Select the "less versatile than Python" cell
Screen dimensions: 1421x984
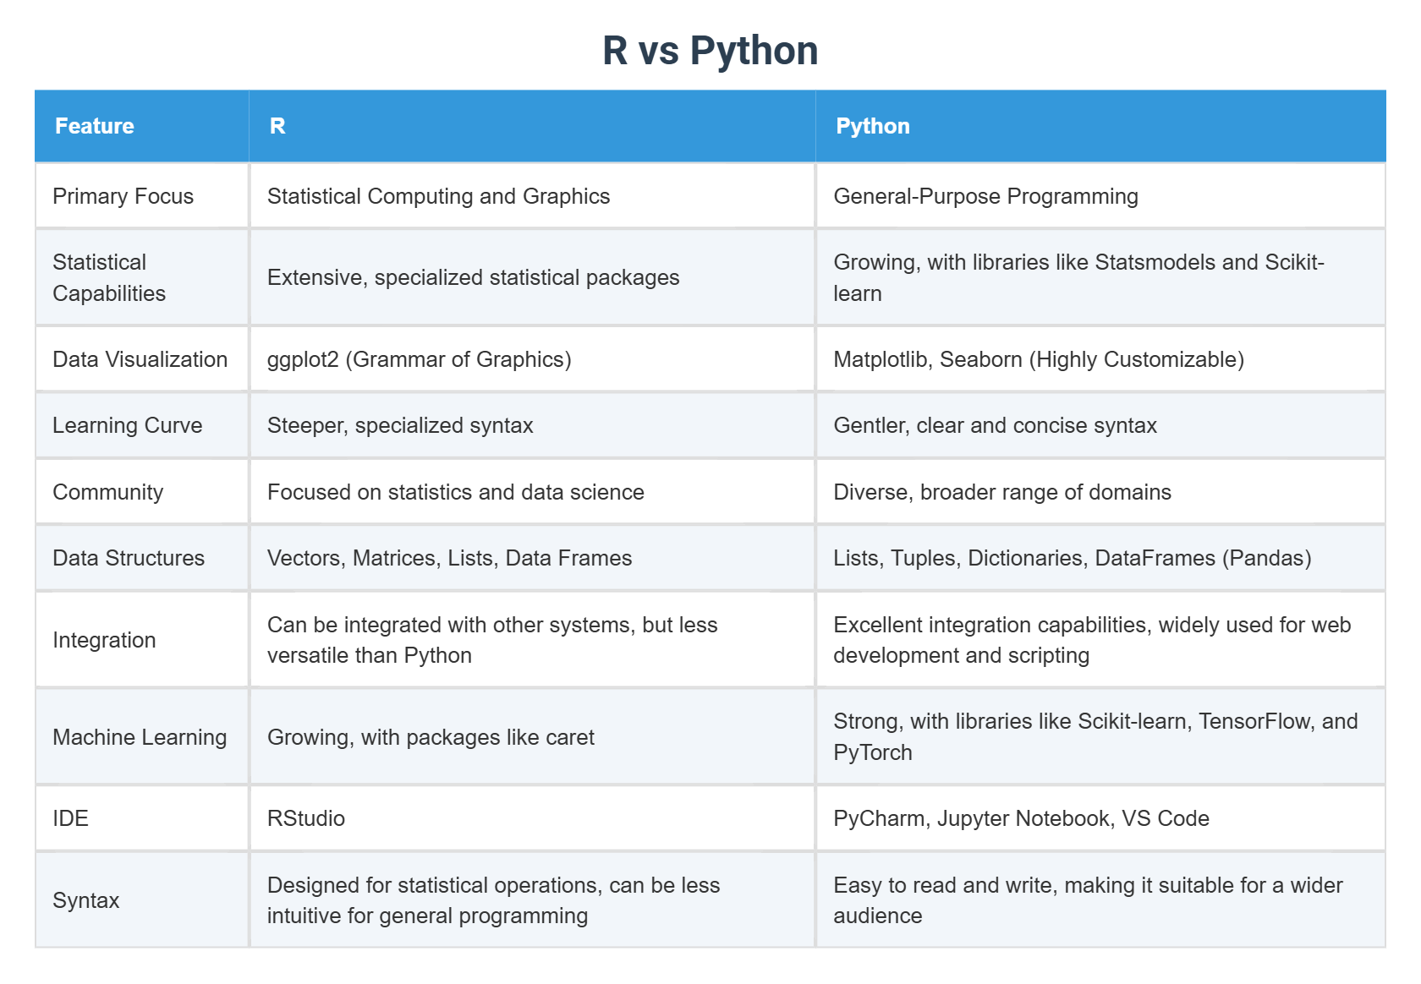pyautogui.click(x=533, y=640)
